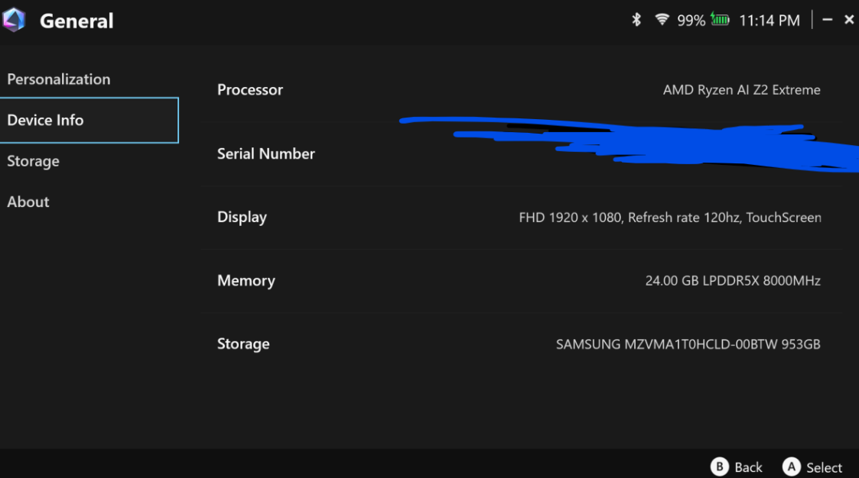Select Device Info in the sidebar

[x=46, y=120]
